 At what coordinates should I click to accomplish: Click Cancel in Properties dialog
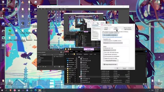tap(124, 68)
